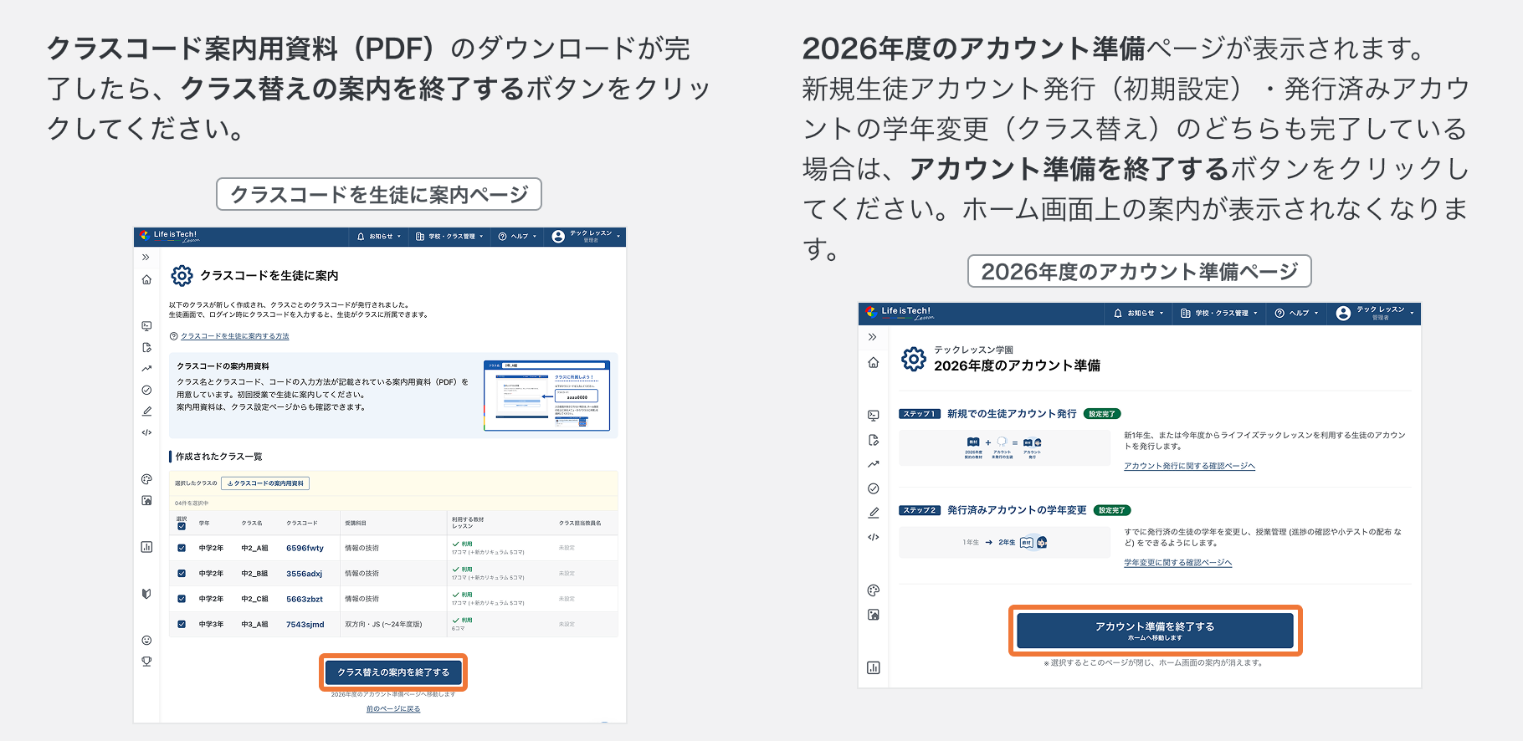Click the PDF guide preview thumbnail
The image size is (1523, 741).
click(x=547, y=396)
